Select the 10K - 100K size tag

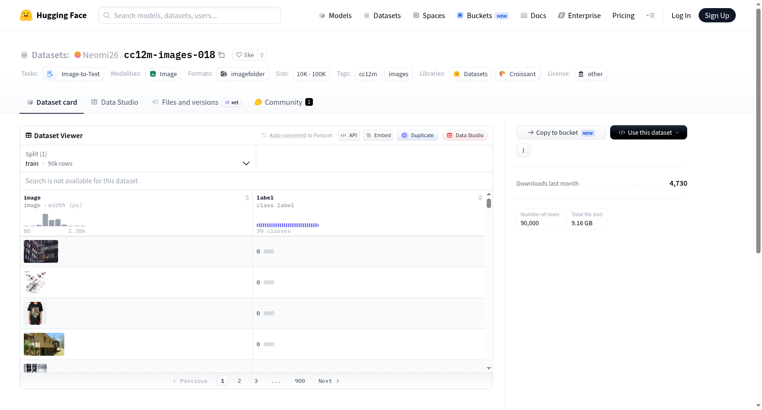(311, 74)
